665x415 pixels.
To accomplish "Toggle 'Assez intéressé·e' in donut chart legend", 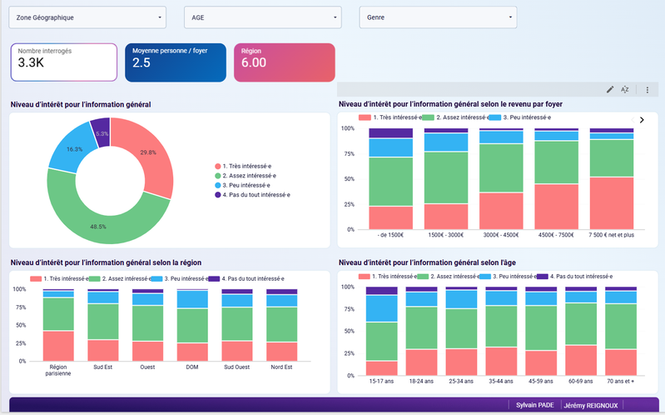I will (248, 176).
